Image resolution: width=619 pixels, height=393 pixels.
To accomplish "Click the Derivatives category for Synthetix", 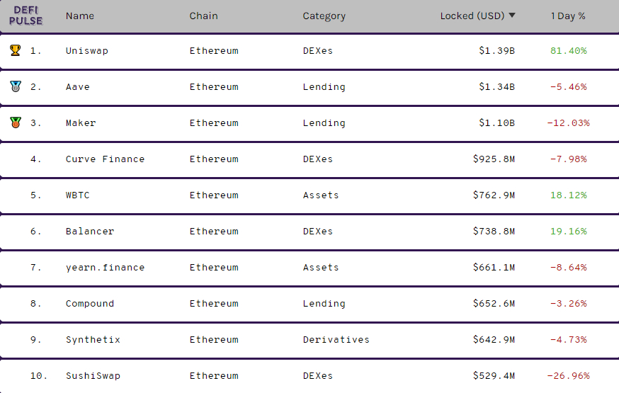I will [336, 340].
